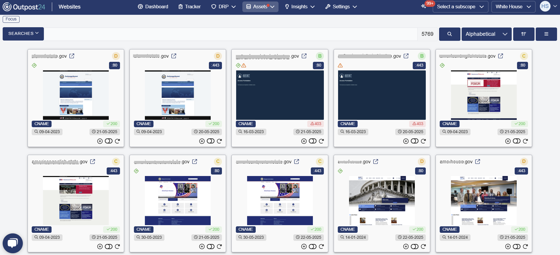
Task: Go to the Dashboard tab
Action: pyautogui.click(x=153, y=7)
